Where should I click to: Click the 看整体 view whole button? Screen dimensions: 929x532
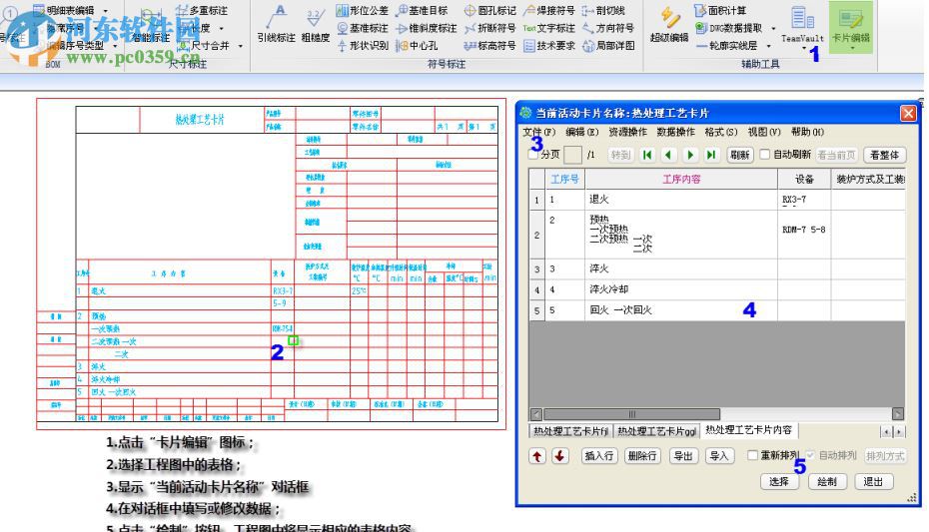click(884, 155)
